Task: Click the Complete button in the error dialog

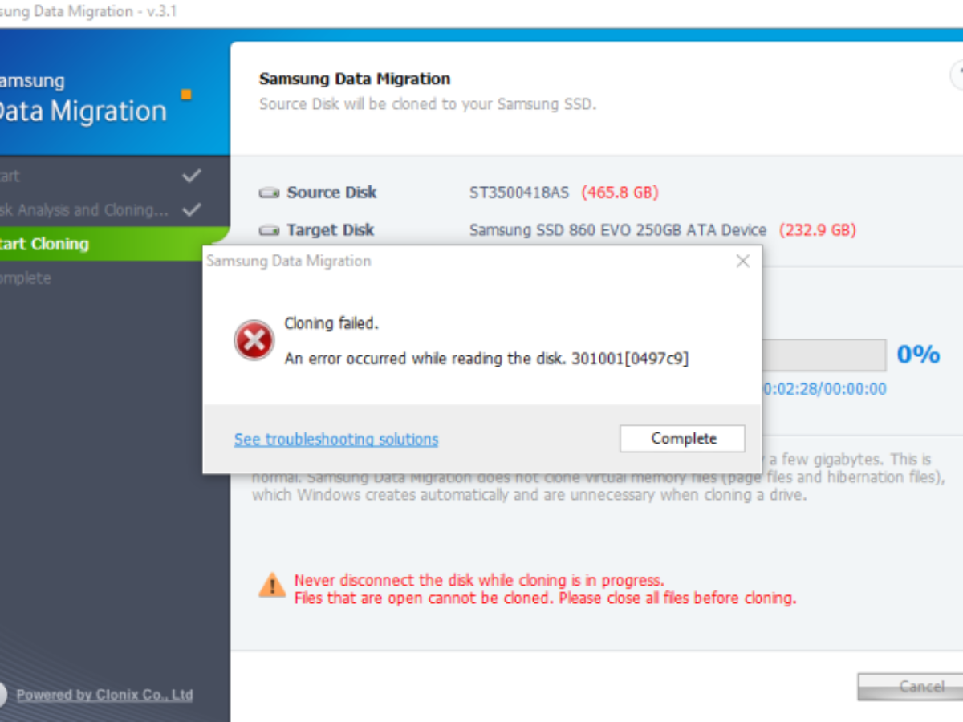Action: [682, 439]
